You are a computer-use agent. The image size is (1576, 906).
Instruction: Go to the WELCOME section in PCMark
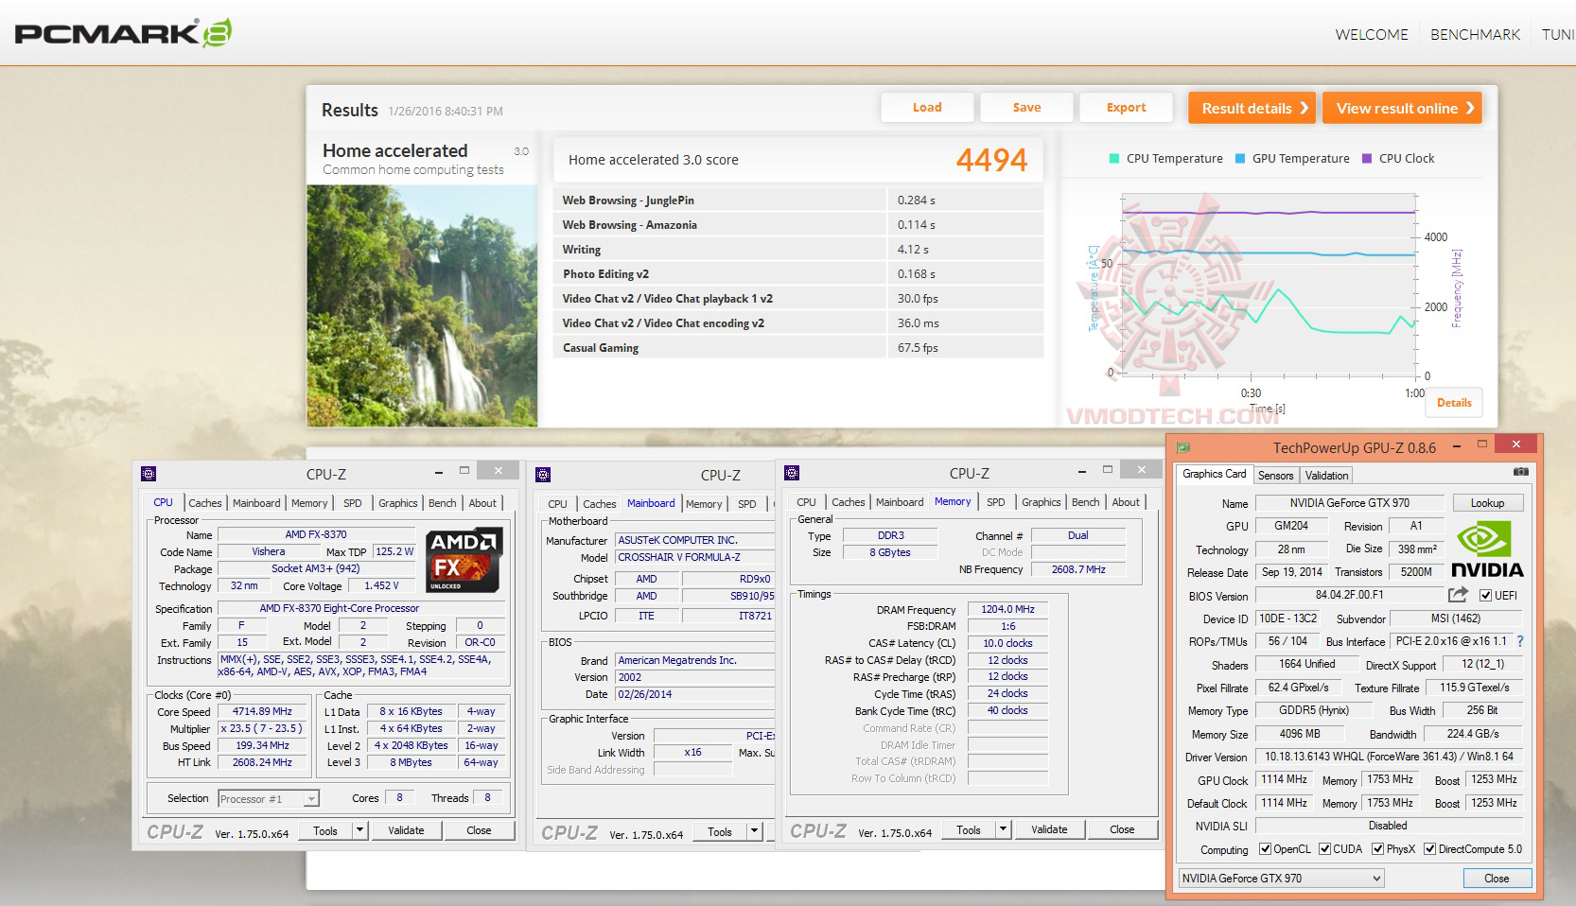pyautogui.click(x=1372, y=34)
